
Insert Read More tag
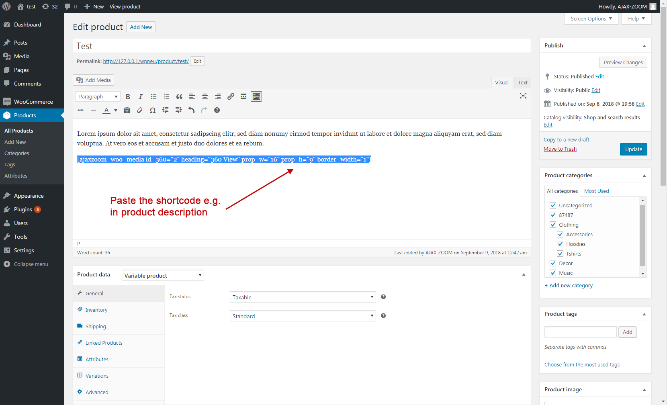click(243, 96)
